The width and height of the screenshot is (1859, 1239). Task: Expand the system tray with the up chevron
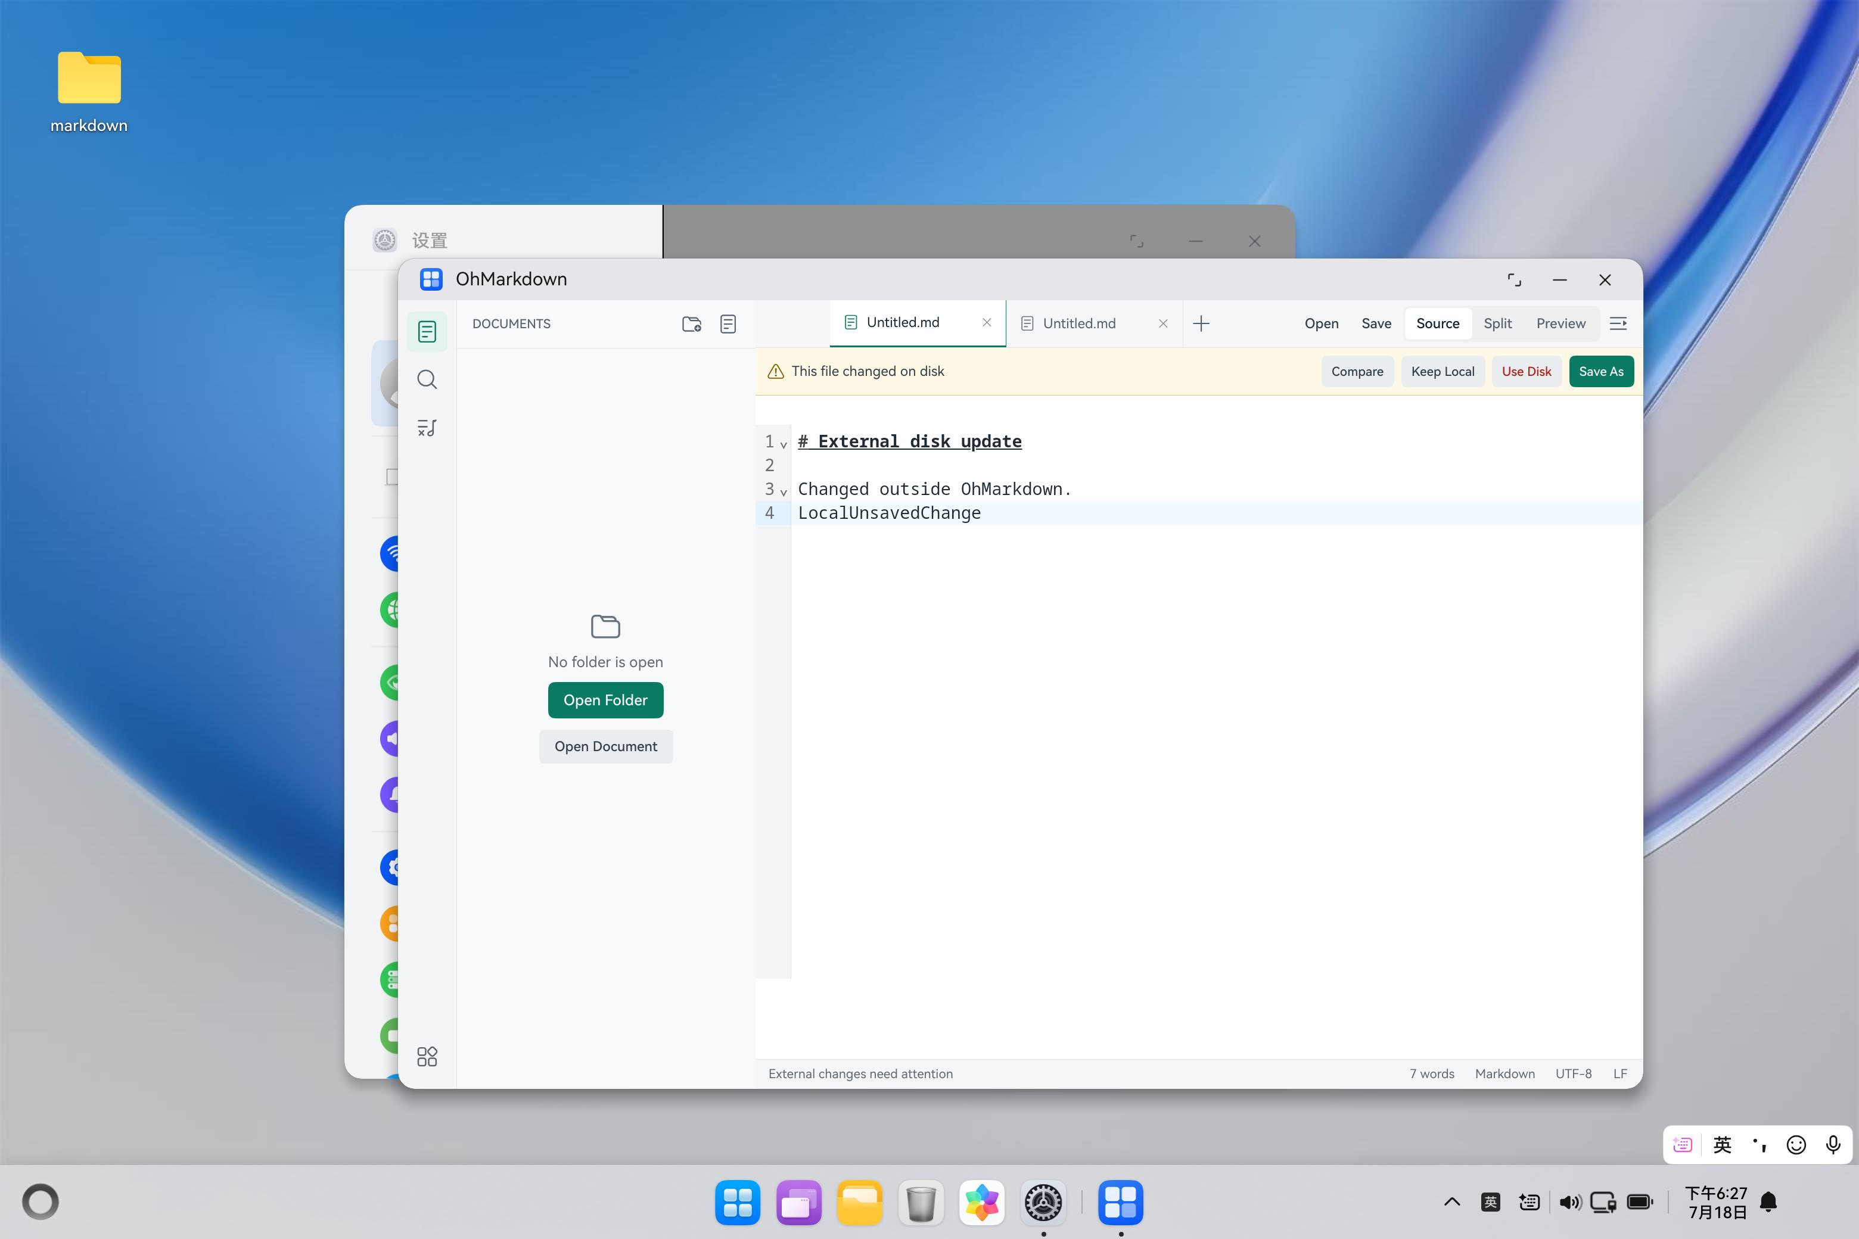[1452, 1202]
